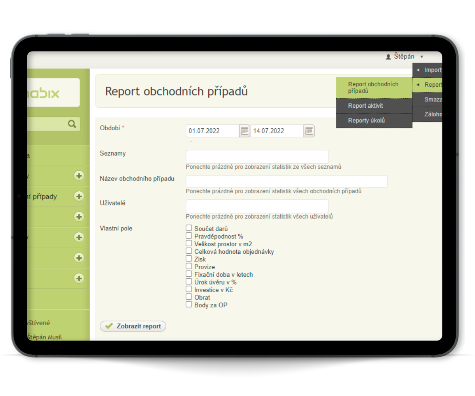Click the sidebar search field
The width and height of the screenshot is (475, 396).
pos(53,124)
